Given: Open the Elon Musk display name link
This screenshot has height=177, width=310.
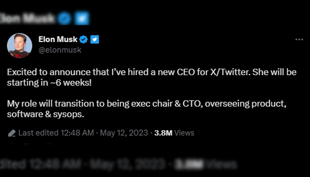Looking at the screenshot, I should (58, 40).
